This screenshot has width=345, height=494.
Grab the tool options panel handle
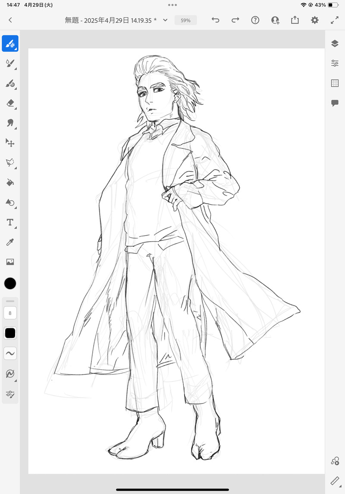(10, 301)
